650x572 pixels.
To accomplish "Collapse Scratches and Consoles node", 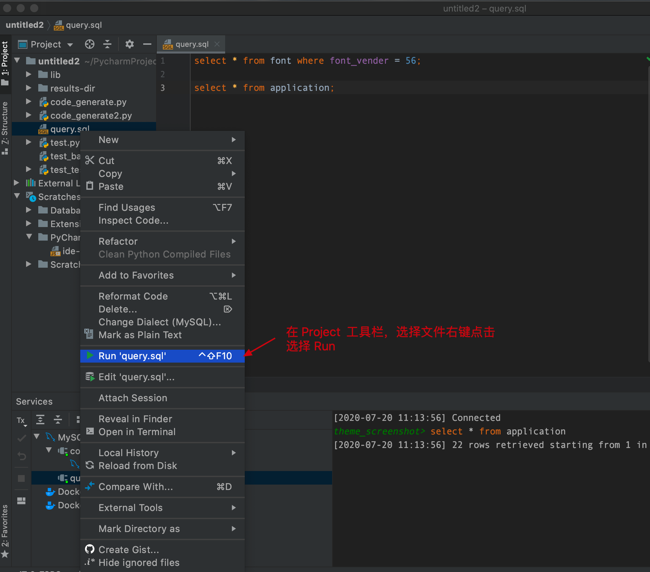I will pyautogui.click(x=17, y=197).
